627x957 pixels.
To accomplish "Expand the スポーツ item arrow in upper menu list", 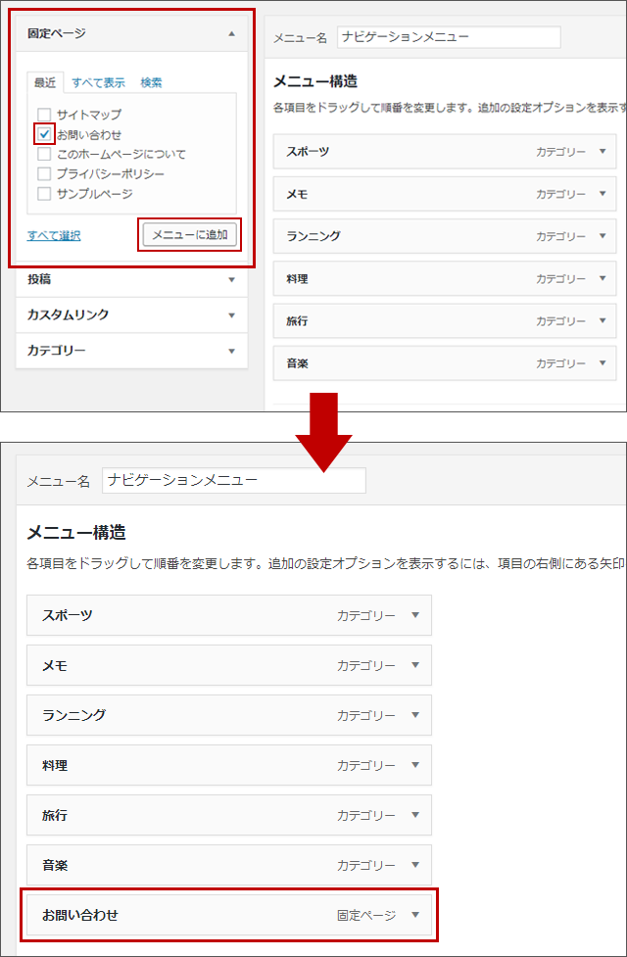I will click(603, 152).
